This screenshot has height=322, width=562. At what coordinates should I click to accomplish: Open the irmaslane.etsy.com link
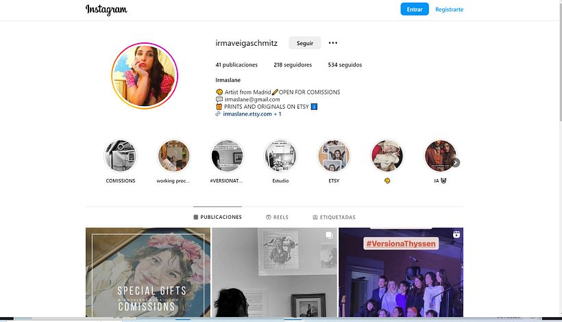[247, 114]
